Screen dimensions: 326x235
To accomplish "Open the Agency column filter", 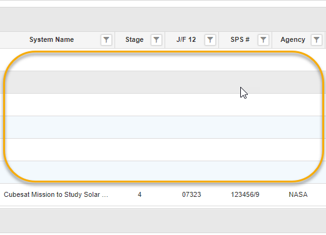I will pyautogui.click(x=317, y=40).
